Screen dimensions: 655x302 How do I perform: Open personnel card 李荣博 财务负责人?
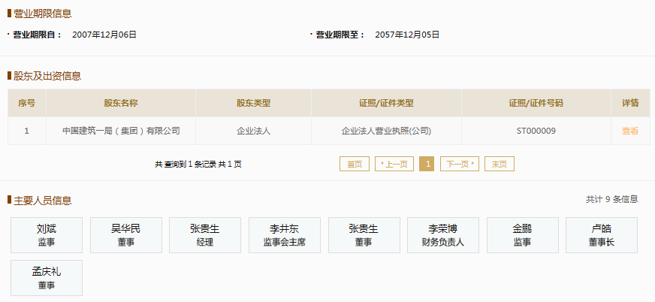[x=442, y=234]
